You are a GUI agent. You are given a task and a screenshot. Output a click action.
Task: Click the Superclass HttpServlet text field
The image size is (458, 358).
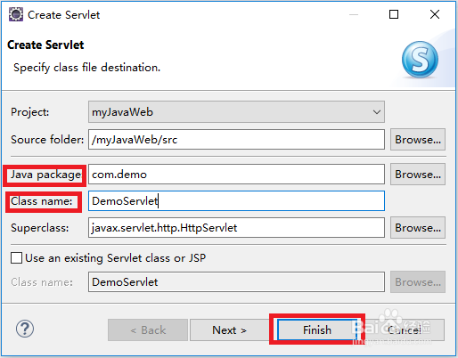point(236,228)
